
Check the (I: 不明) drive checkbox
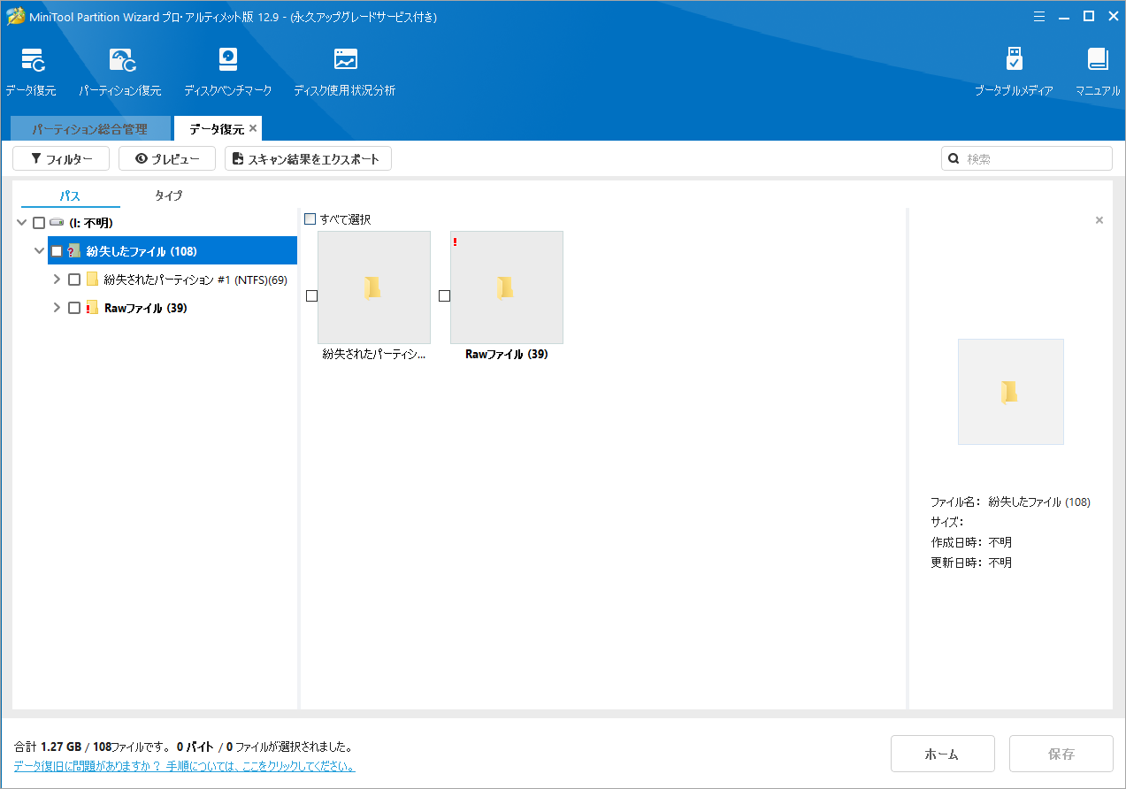pos(39,223)
